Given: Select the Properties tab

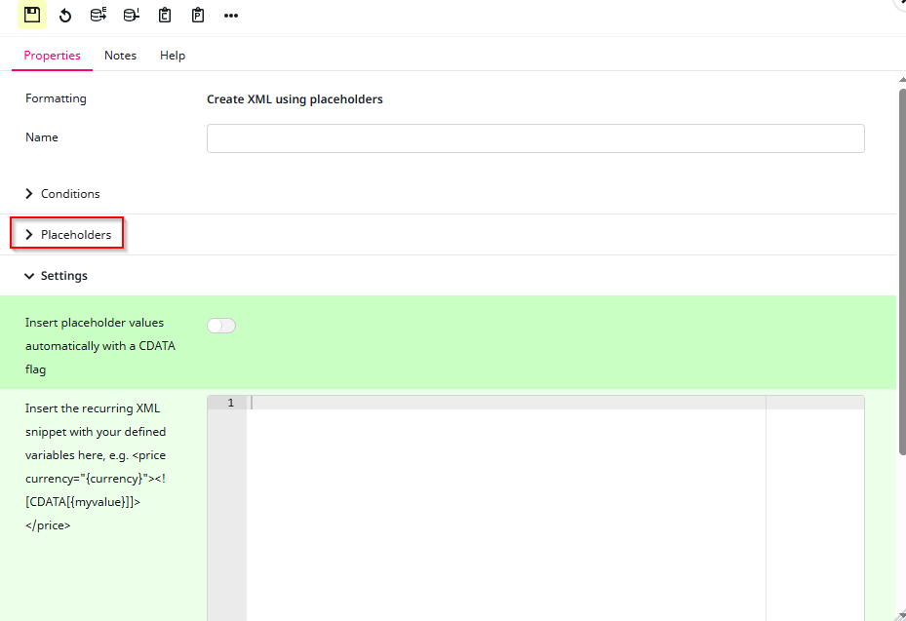Looking at the screenshot, I should click(52, 56).
